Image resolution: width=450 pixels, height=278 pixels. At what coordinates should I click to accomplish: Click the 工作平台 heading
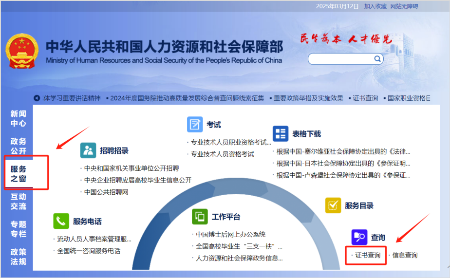226,217
